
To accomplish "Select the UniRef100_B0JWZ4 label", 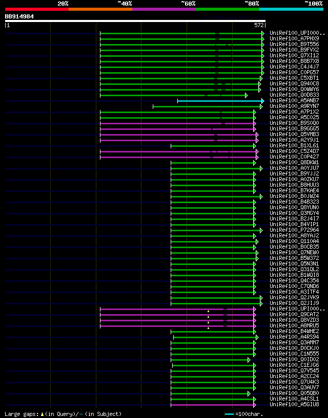I will click(294, 196).
